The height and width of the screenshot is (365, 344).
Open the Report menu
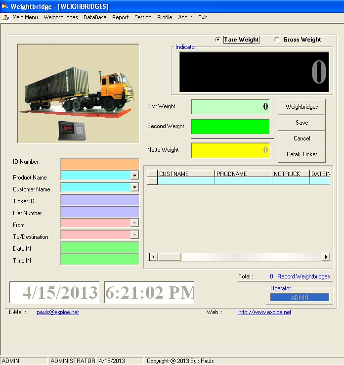pyautogui.click(x=120, y=17)
